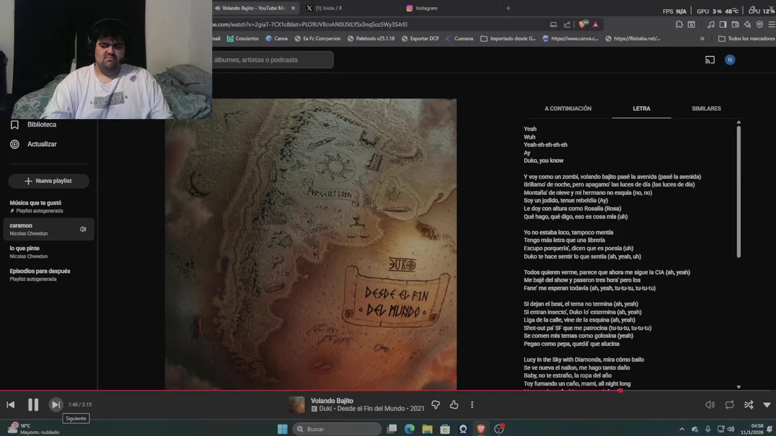Open Todos los marcadores folder

(746, 38)
